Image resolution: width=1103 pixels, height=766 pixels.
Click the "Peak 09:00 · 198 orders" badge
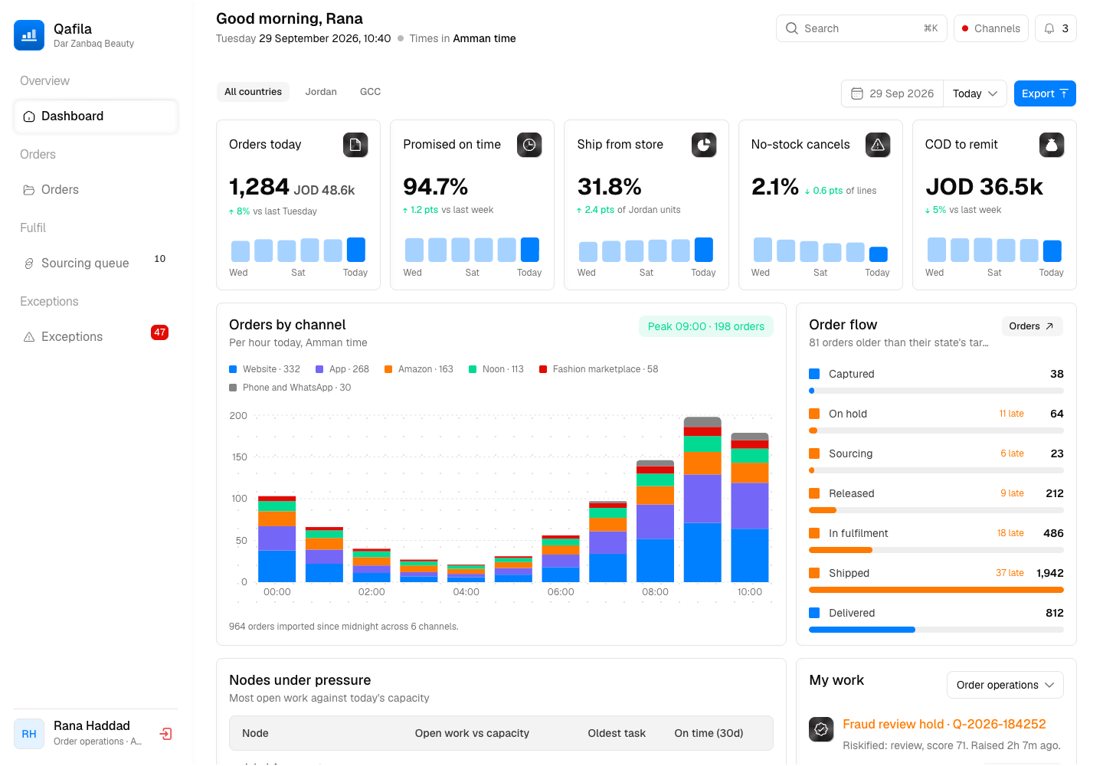706,326
